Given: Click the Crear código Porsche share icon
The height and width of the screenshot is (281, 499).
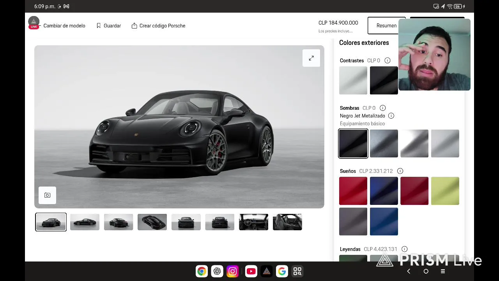Looking at the screenshot, I should point(134,26).
